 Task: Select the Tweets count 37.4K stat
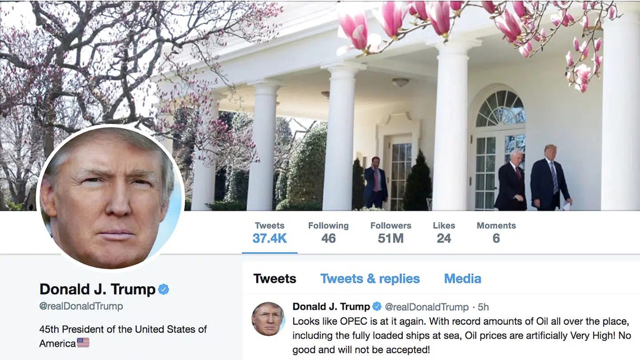(x=270, y=232)
